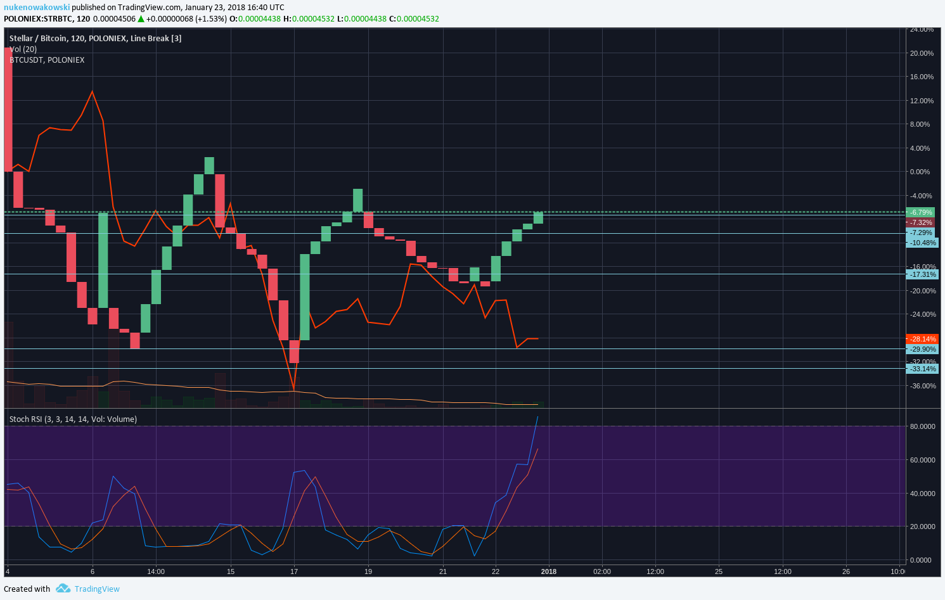
Task: Click the -17.31% horizontal line label
Action: coord(922,274)
